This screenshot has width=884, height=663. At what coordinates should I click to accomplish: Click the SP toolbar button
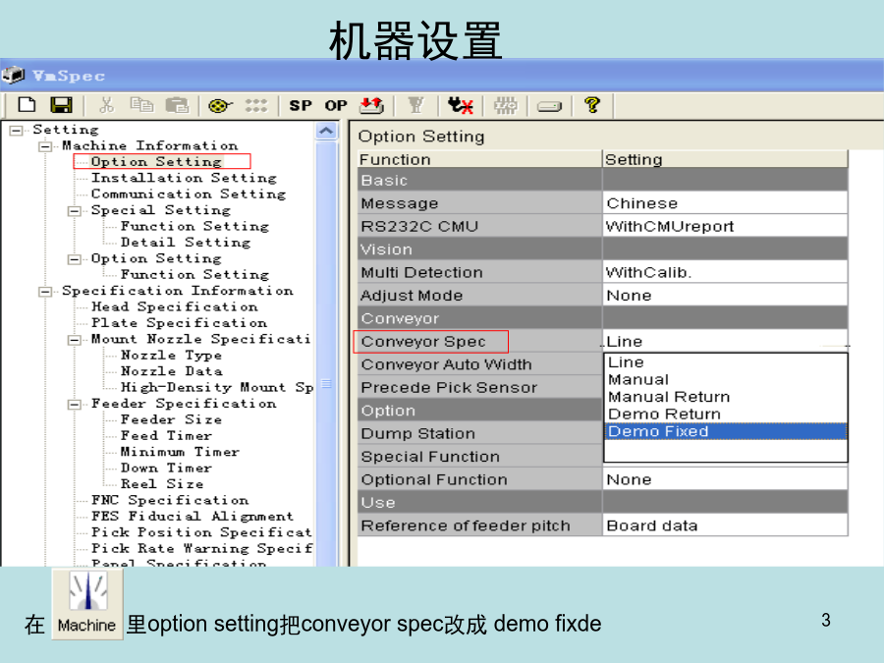[300, 105]
